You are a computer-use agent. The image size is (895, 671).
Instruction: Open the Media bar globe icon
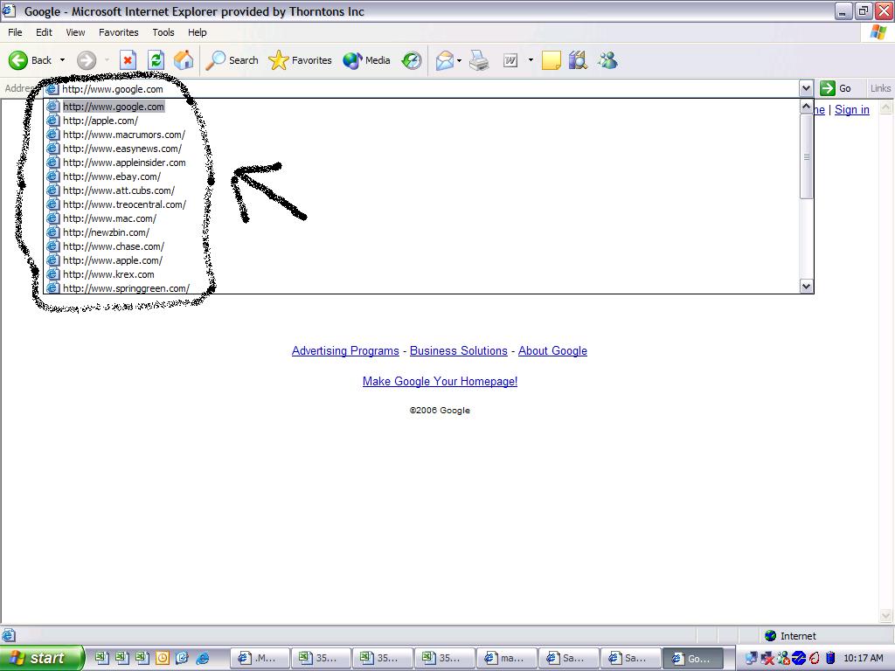(366, 60)
